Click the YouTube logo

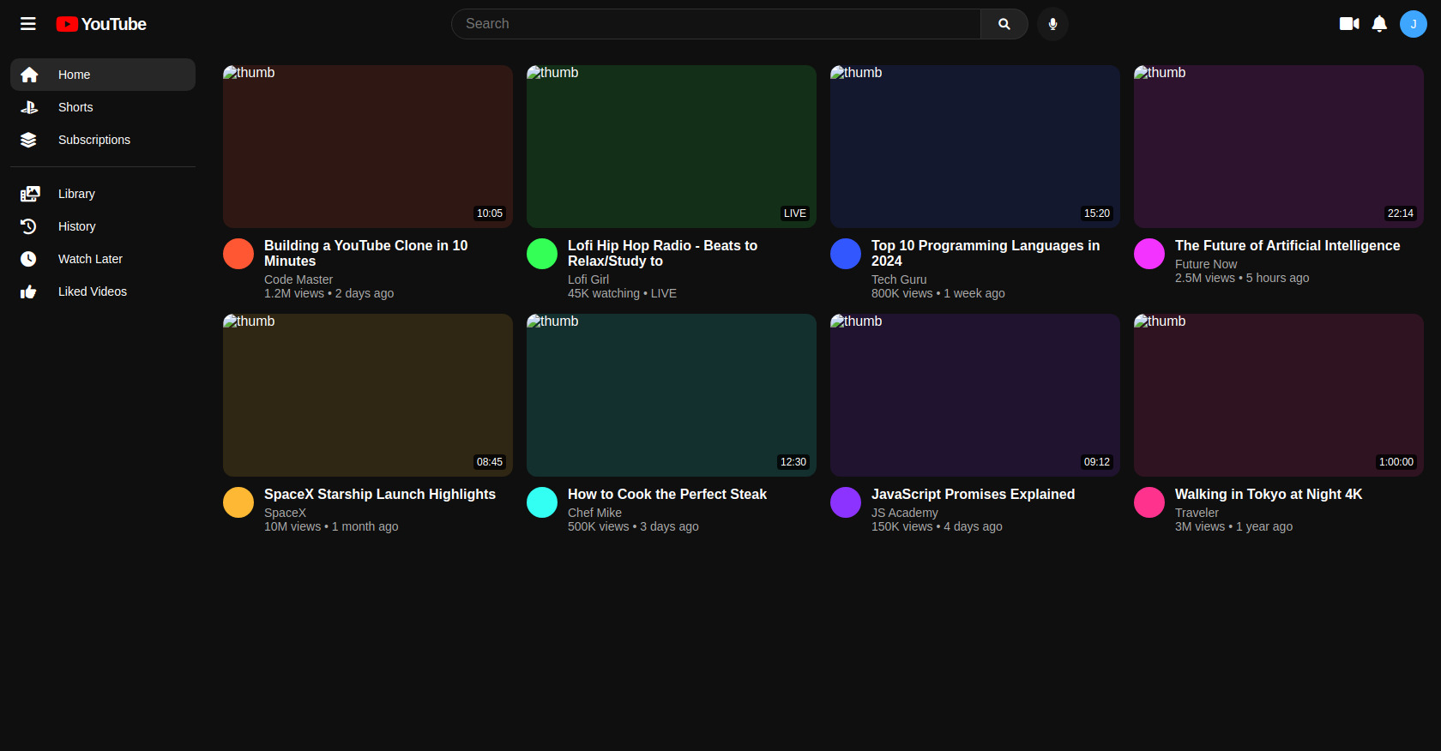[101, 24]
